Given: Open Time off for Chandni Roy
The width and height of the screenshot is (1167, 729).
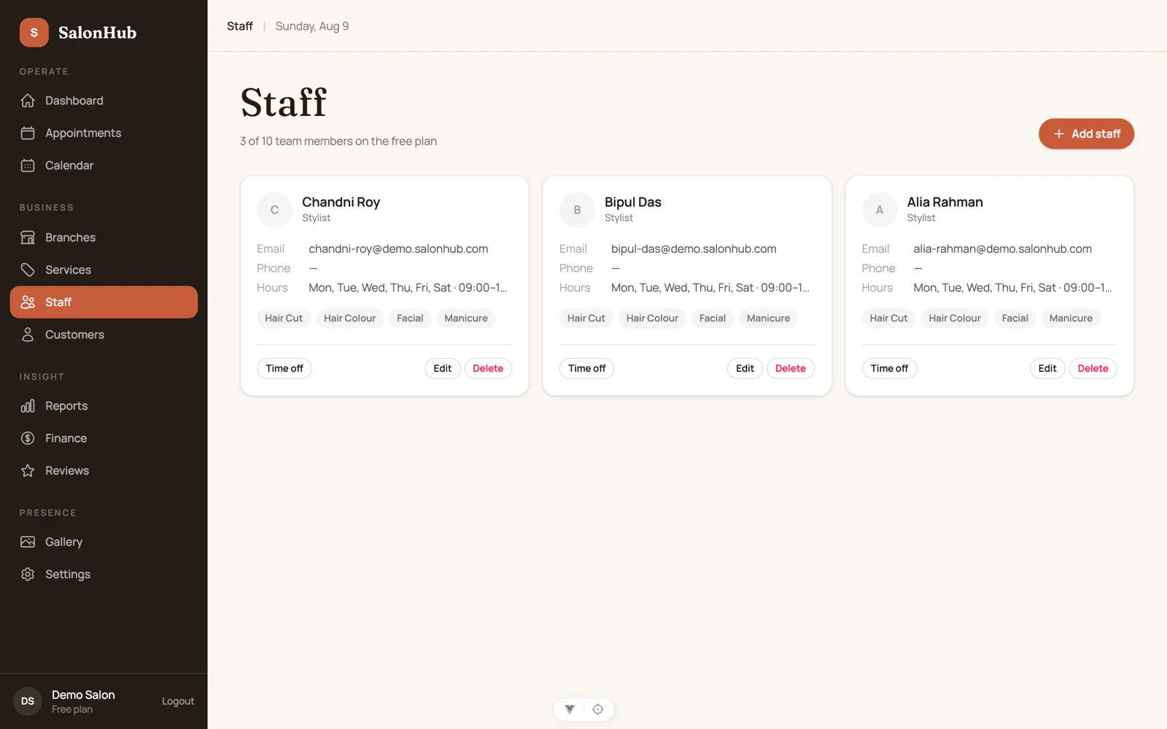Looking at the screenshot, I should (x=284, y=369).
